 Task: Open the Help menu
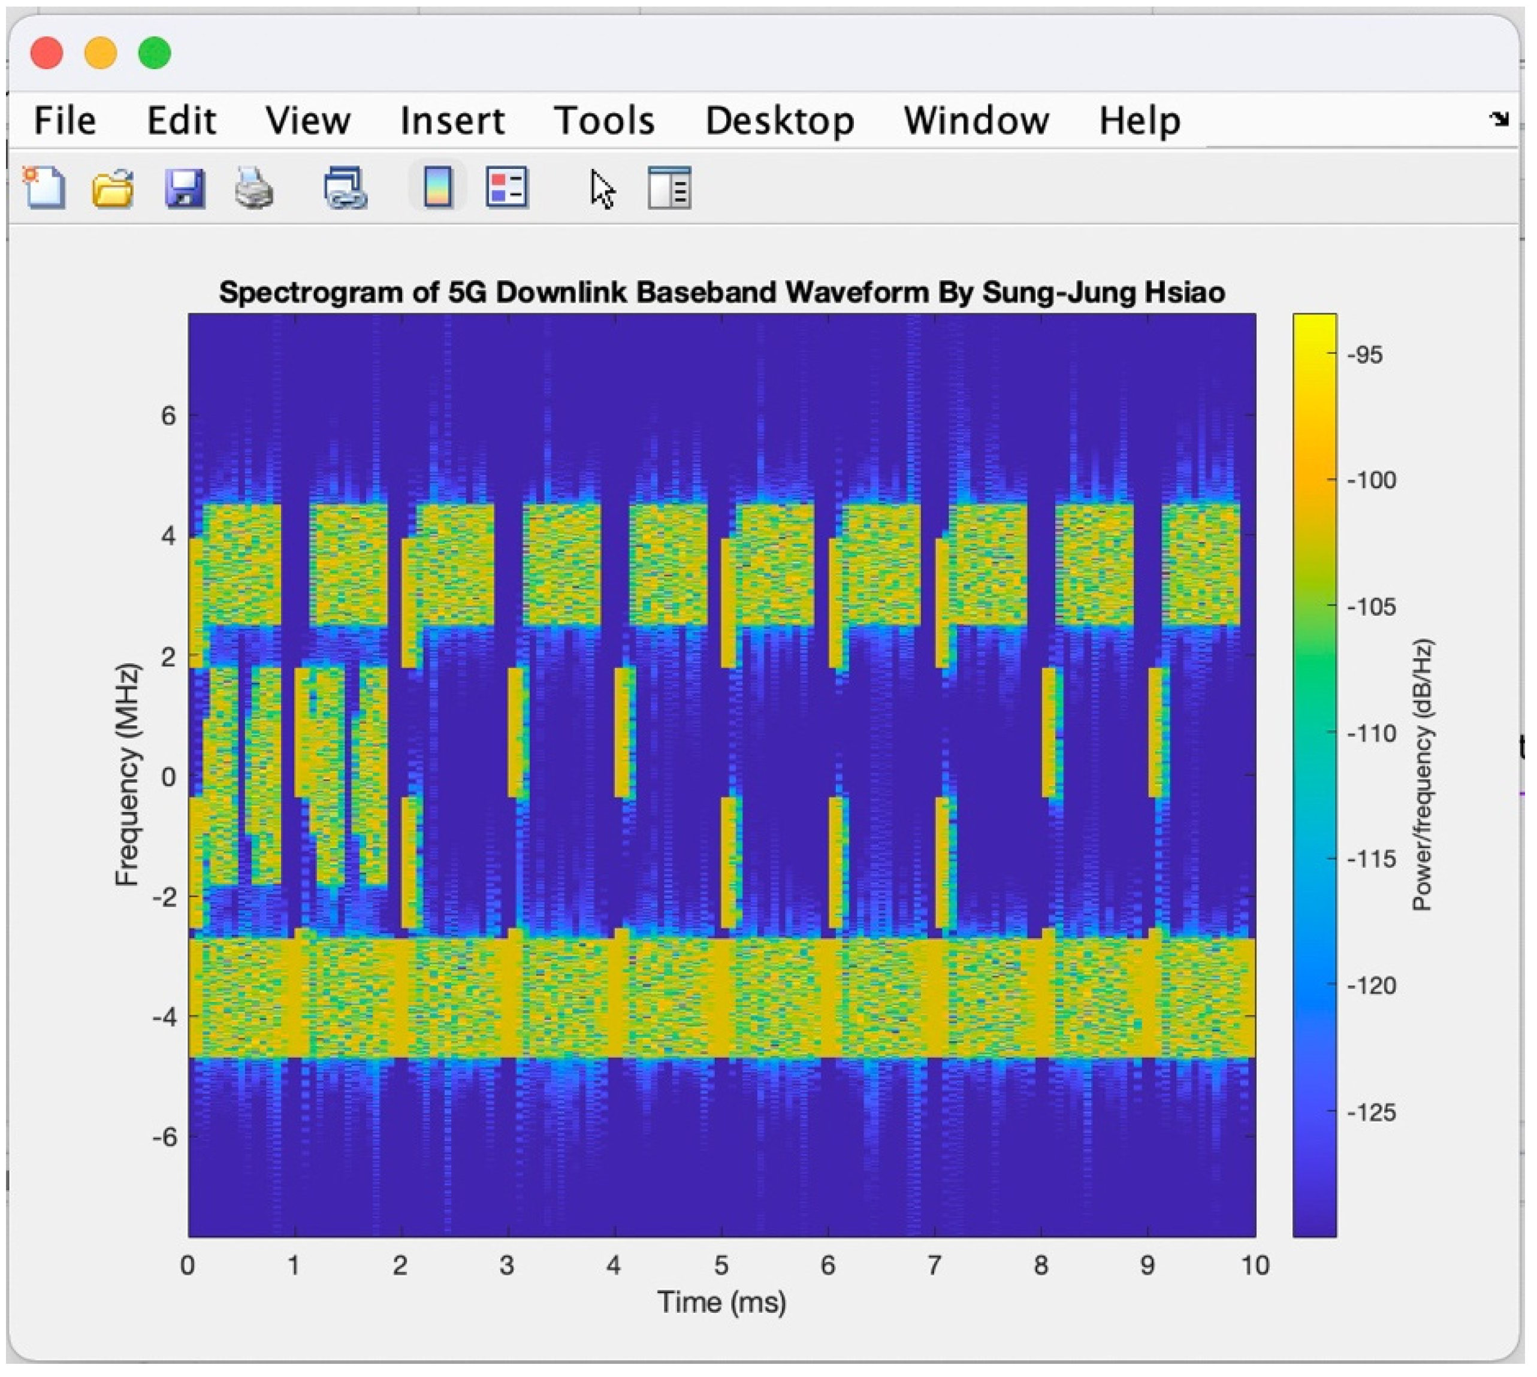(1139, 121)
